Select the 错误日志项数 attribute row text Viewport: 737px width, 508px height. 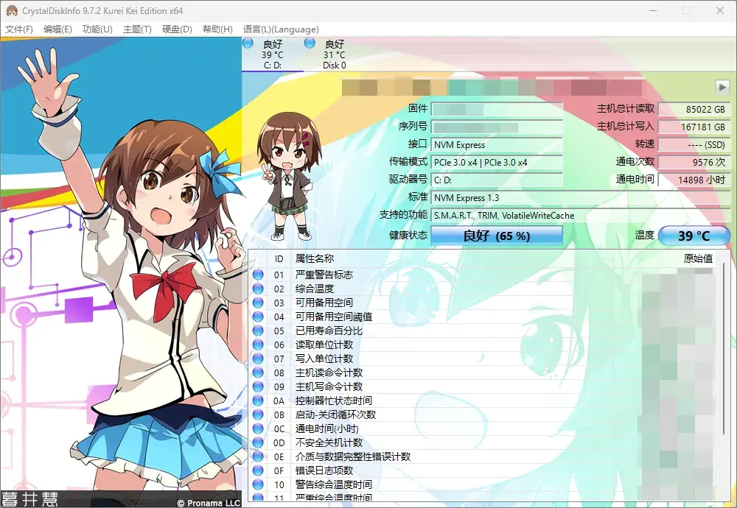point(324,470)
